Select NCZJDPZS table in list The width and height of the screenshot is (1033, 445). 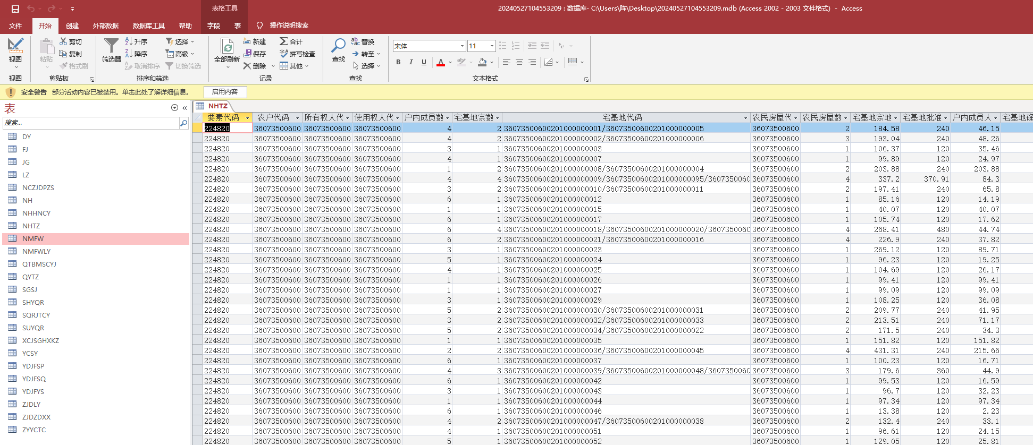(96, 188)
